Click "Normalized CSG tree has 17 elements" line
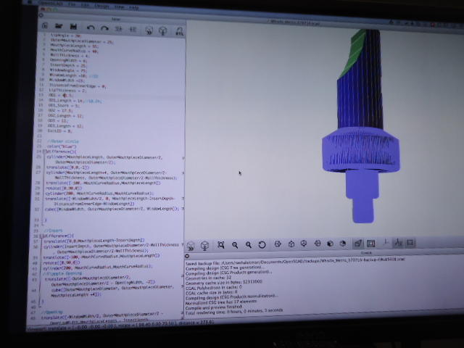This screenshot has width=464, height=348. [x=221, y=302]
